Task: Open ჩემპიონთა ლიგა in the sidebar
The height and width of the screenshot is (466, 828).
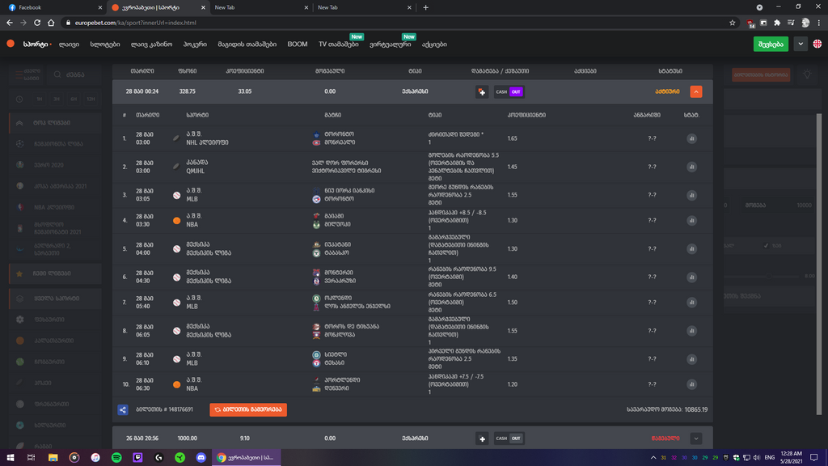Action: (x=56, y=144)
